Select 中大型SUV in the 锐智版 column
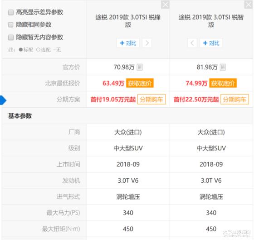The image size is (254, 240). [211, 148]
